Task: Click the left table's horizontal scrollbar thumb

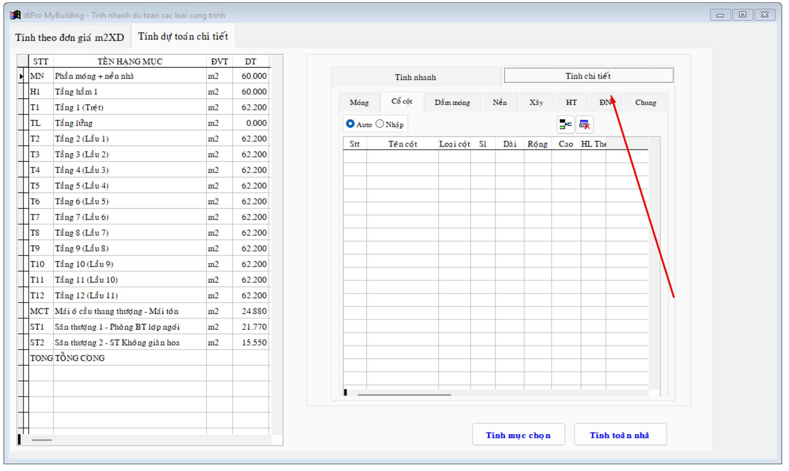Action: pyautogui.click(x=42, y=439)
